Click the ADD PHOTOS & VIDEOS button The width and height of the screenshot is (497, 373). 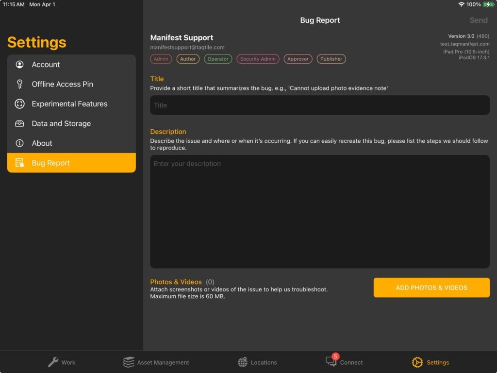[431, 288]
